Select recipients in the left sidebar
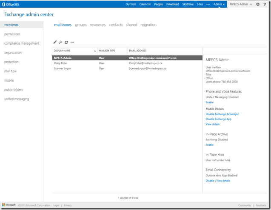 click(x=22, y=25)
